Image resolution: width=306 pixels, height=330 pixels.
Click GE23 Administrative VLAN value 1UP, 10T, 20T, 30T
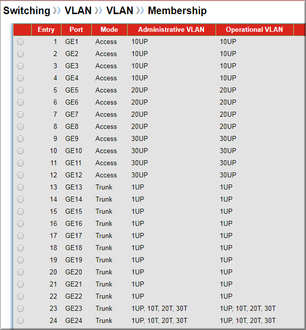pyautogui.click(x=160, y=309)
